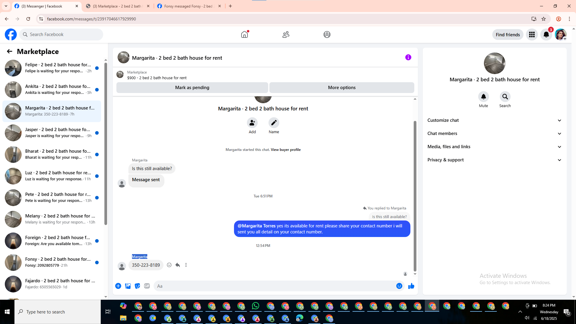Go back from Marketplace chats list
Viewport: 576px width, 324px height.
pos(10,51)
